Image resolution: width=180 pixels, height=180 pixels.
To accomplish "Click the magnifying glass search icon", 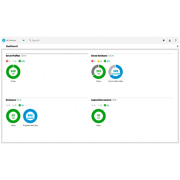I will (x=30, y=40).
